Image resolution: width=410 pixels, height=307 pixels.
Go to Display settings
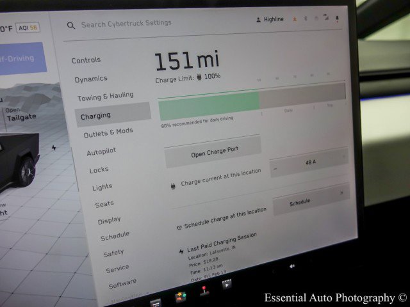[x=109, y=221]
